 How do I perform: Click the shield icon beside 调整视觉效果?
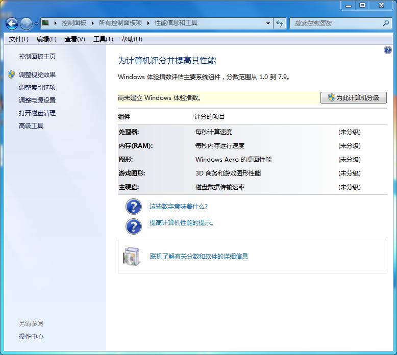[11, 74]
